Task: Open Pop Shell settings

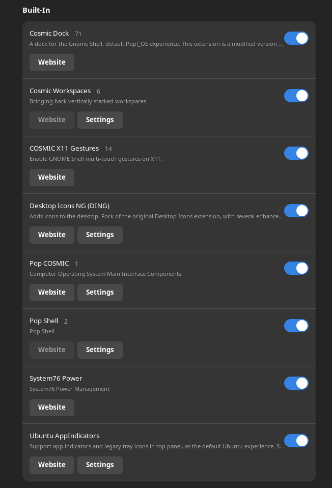Action: (100, 350)
